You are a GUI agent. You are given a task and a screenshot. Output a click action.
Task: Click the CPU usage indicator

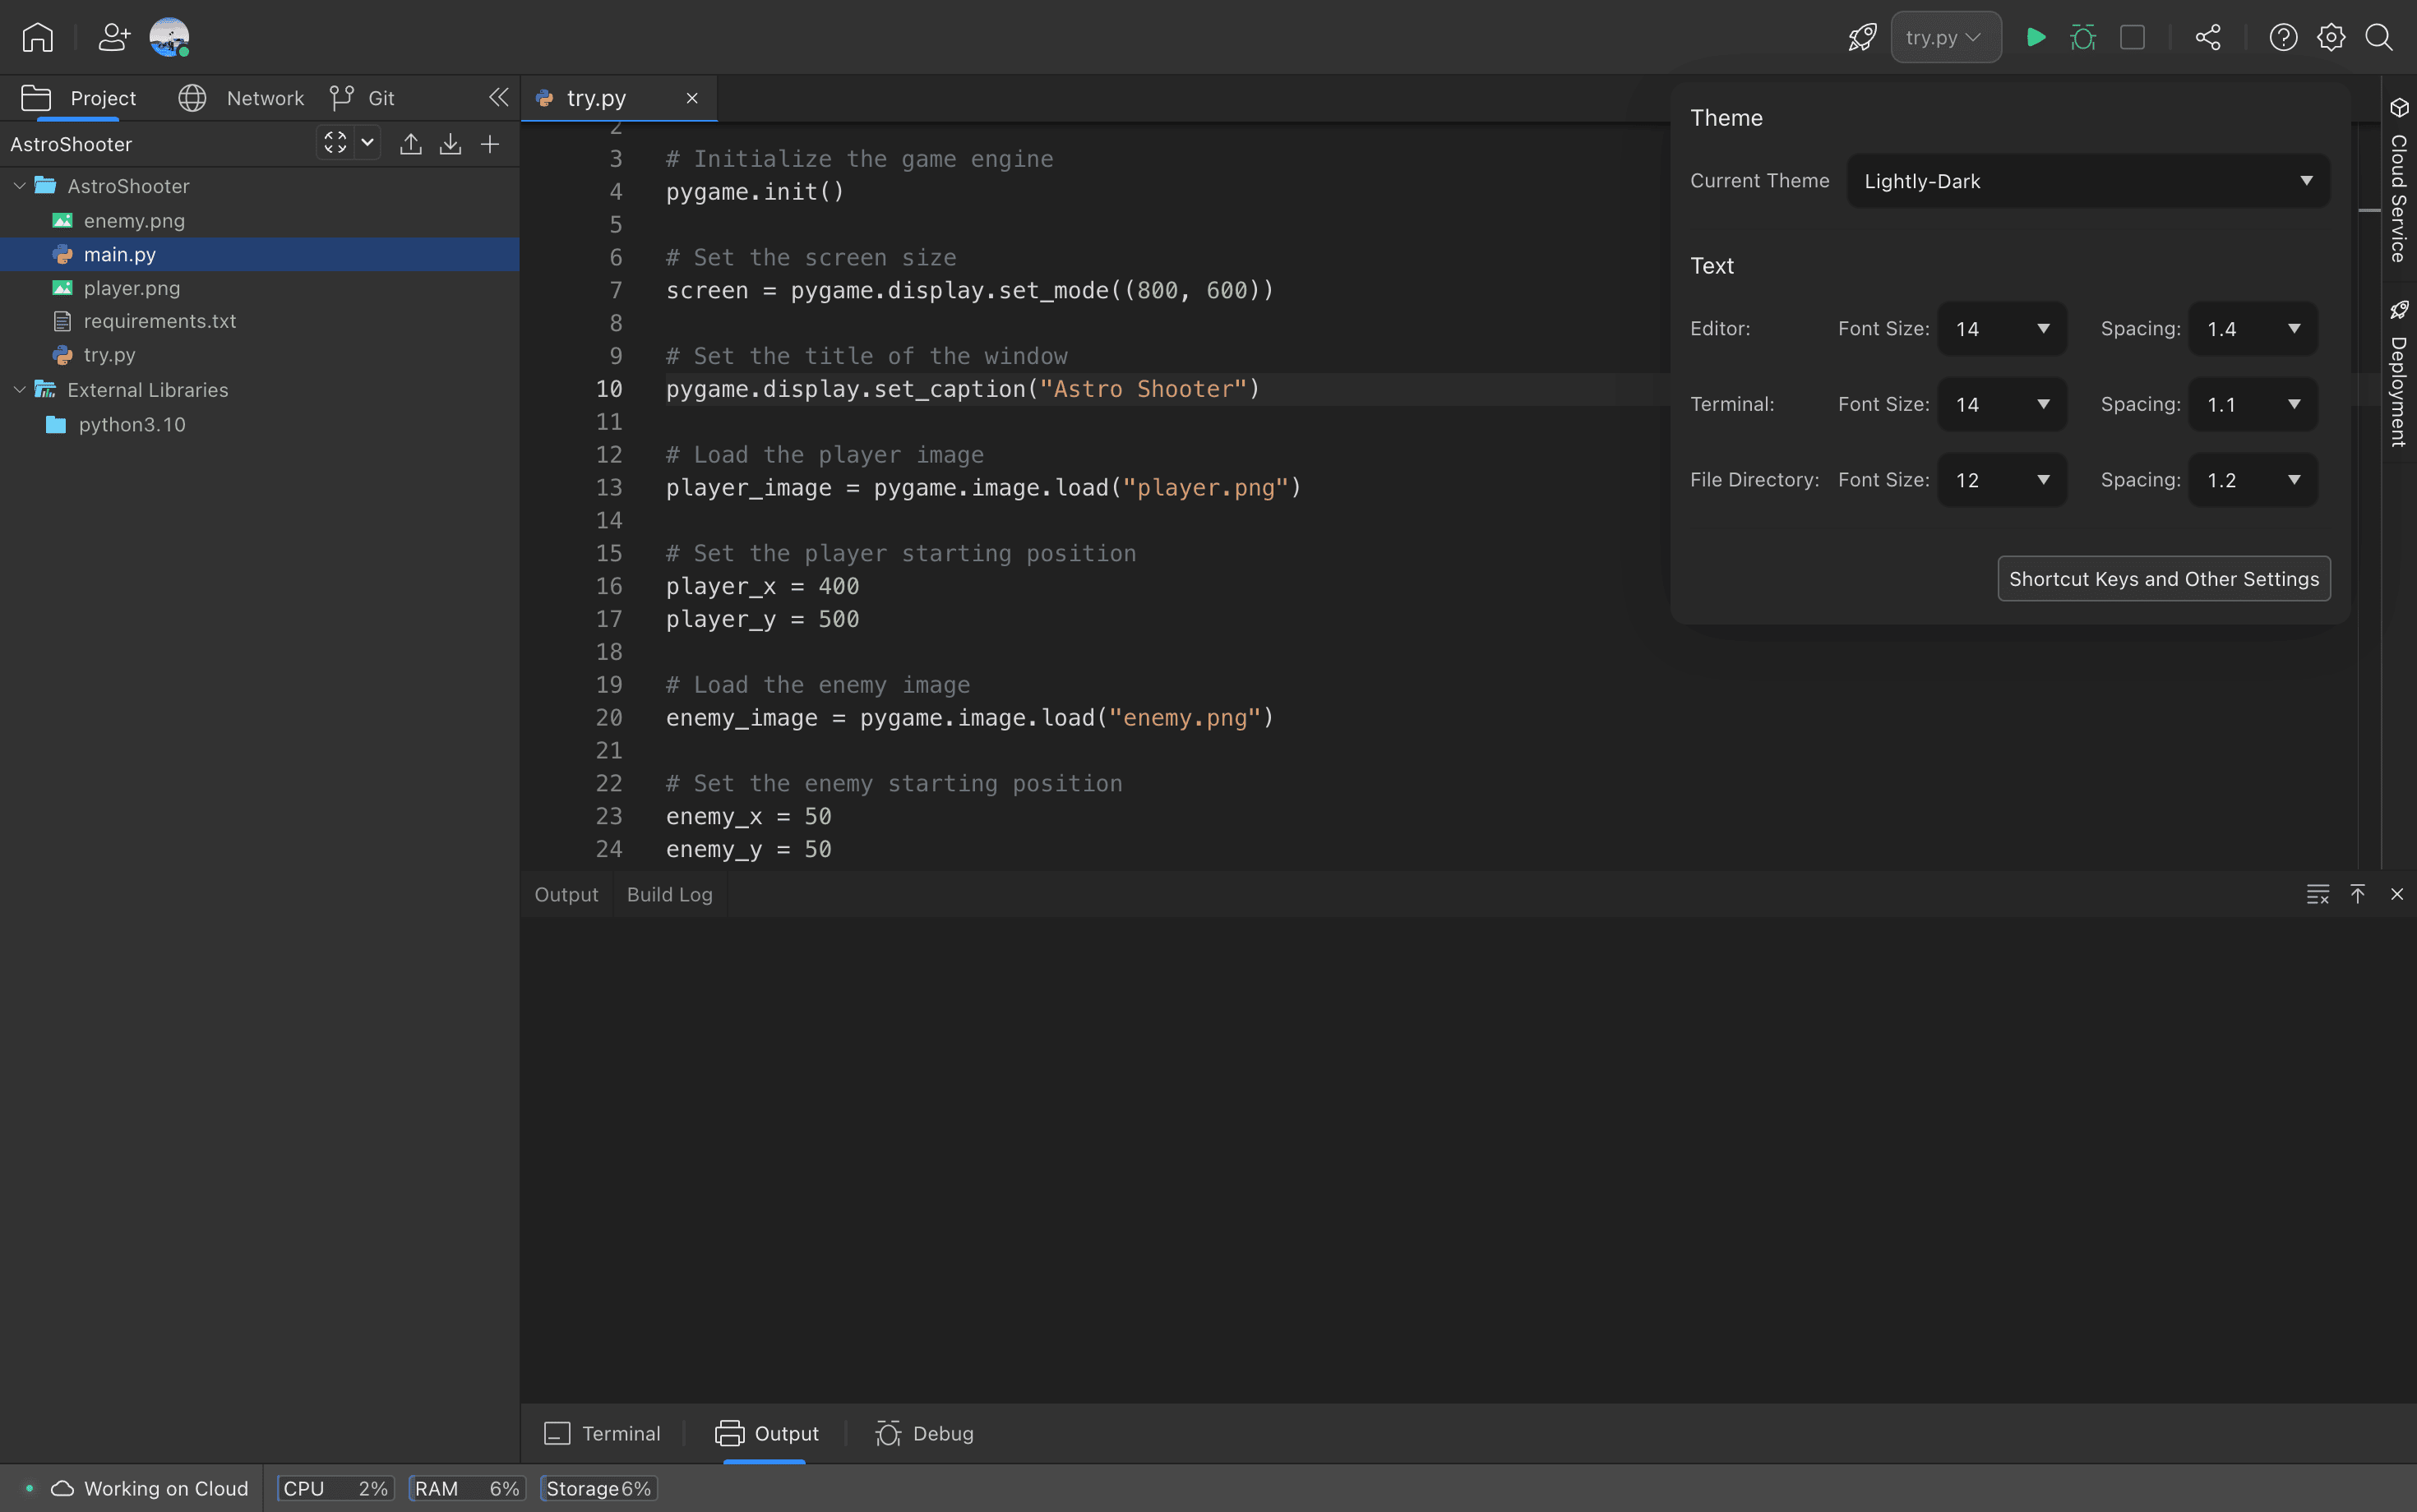tap(335, 1488)
